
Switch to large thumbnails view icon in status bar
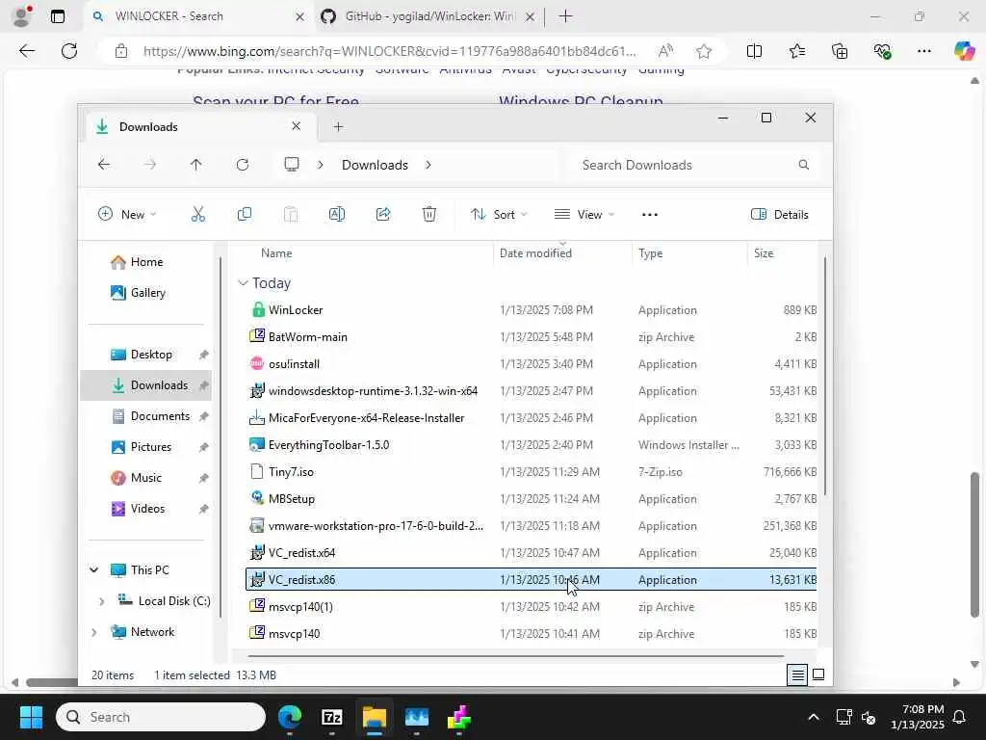[818, 675]
